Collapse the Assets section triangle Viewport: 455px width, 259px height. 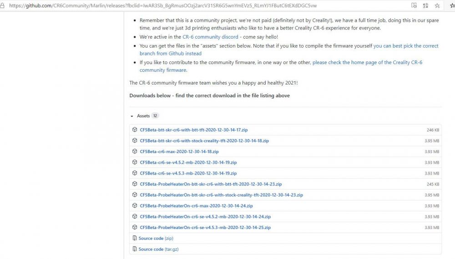click(x=132, y=116)
